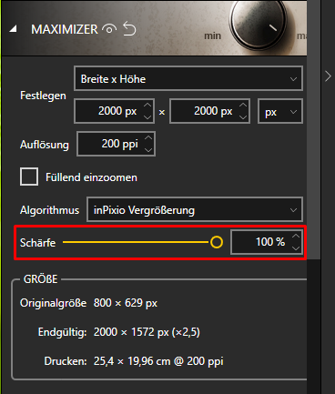This screenshot has height=394, width=335.
Task: Click the Schärfe slider handle
Action: point(217,242)
